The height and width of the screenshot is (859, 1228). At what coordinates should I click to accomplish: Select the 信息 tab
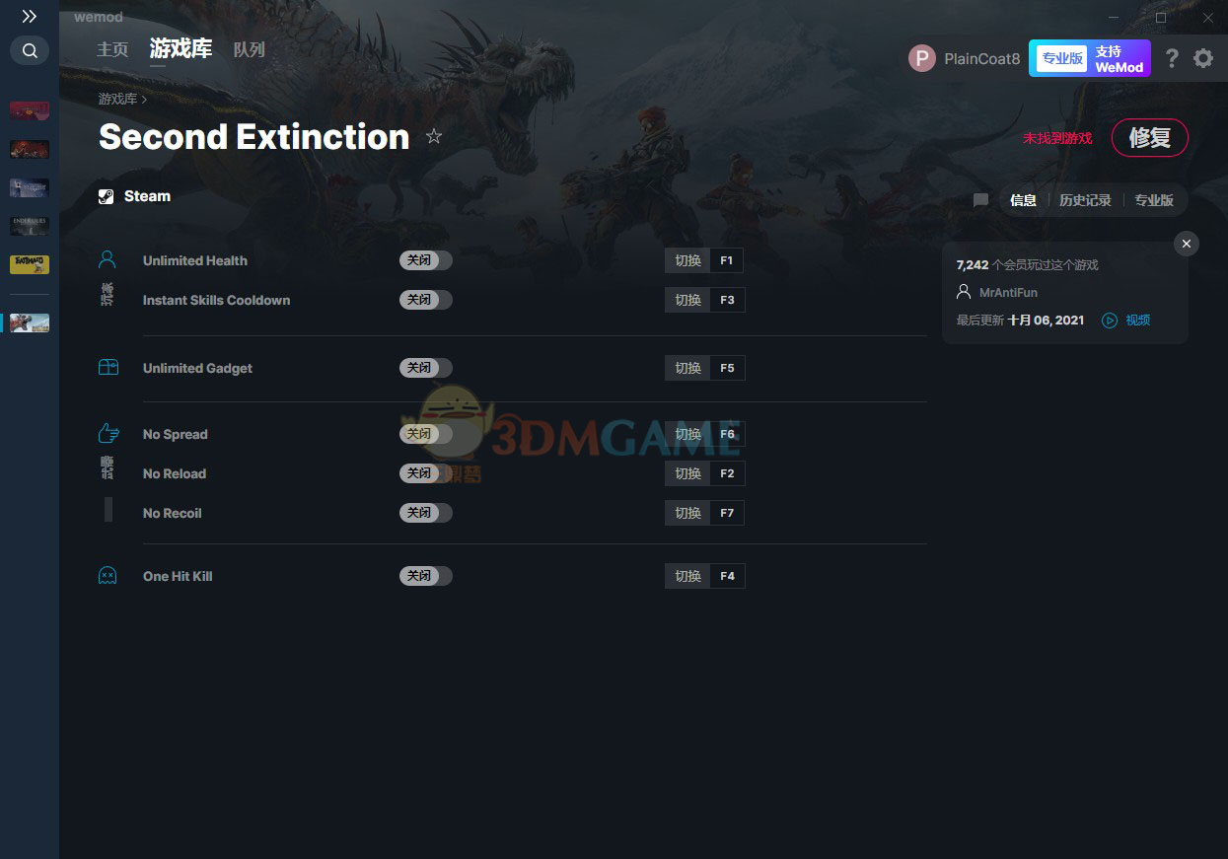pyautogui.click(x=1023, y=200)
